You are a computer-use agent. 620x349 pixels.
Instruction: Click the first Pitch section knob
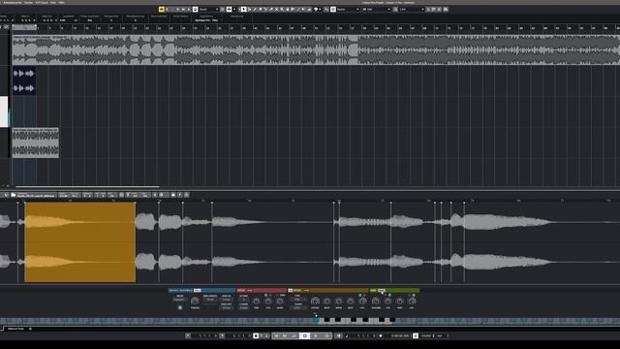[256, 301]
